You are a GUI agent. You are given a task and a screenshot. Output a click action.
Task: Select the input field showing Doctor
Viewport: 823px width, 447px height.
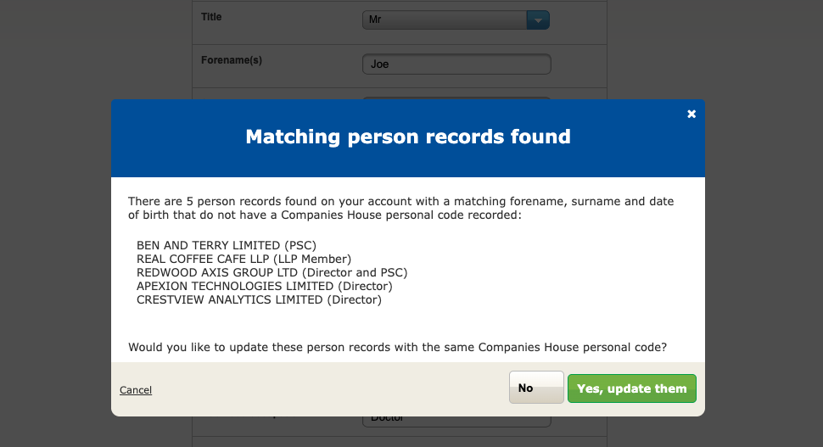click(x=456, y=421)
